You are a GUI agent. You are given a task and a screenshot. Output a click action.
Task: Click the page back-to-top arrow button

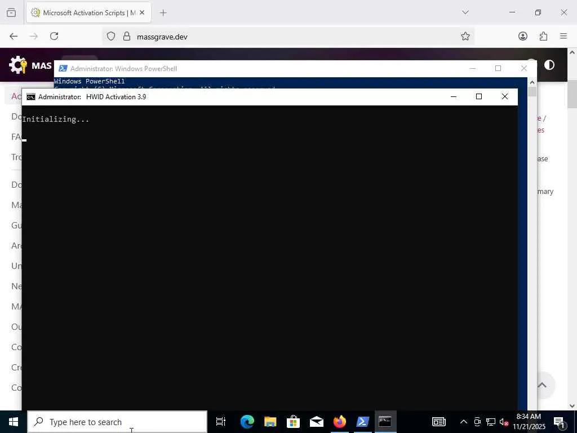tap(542, 385)
